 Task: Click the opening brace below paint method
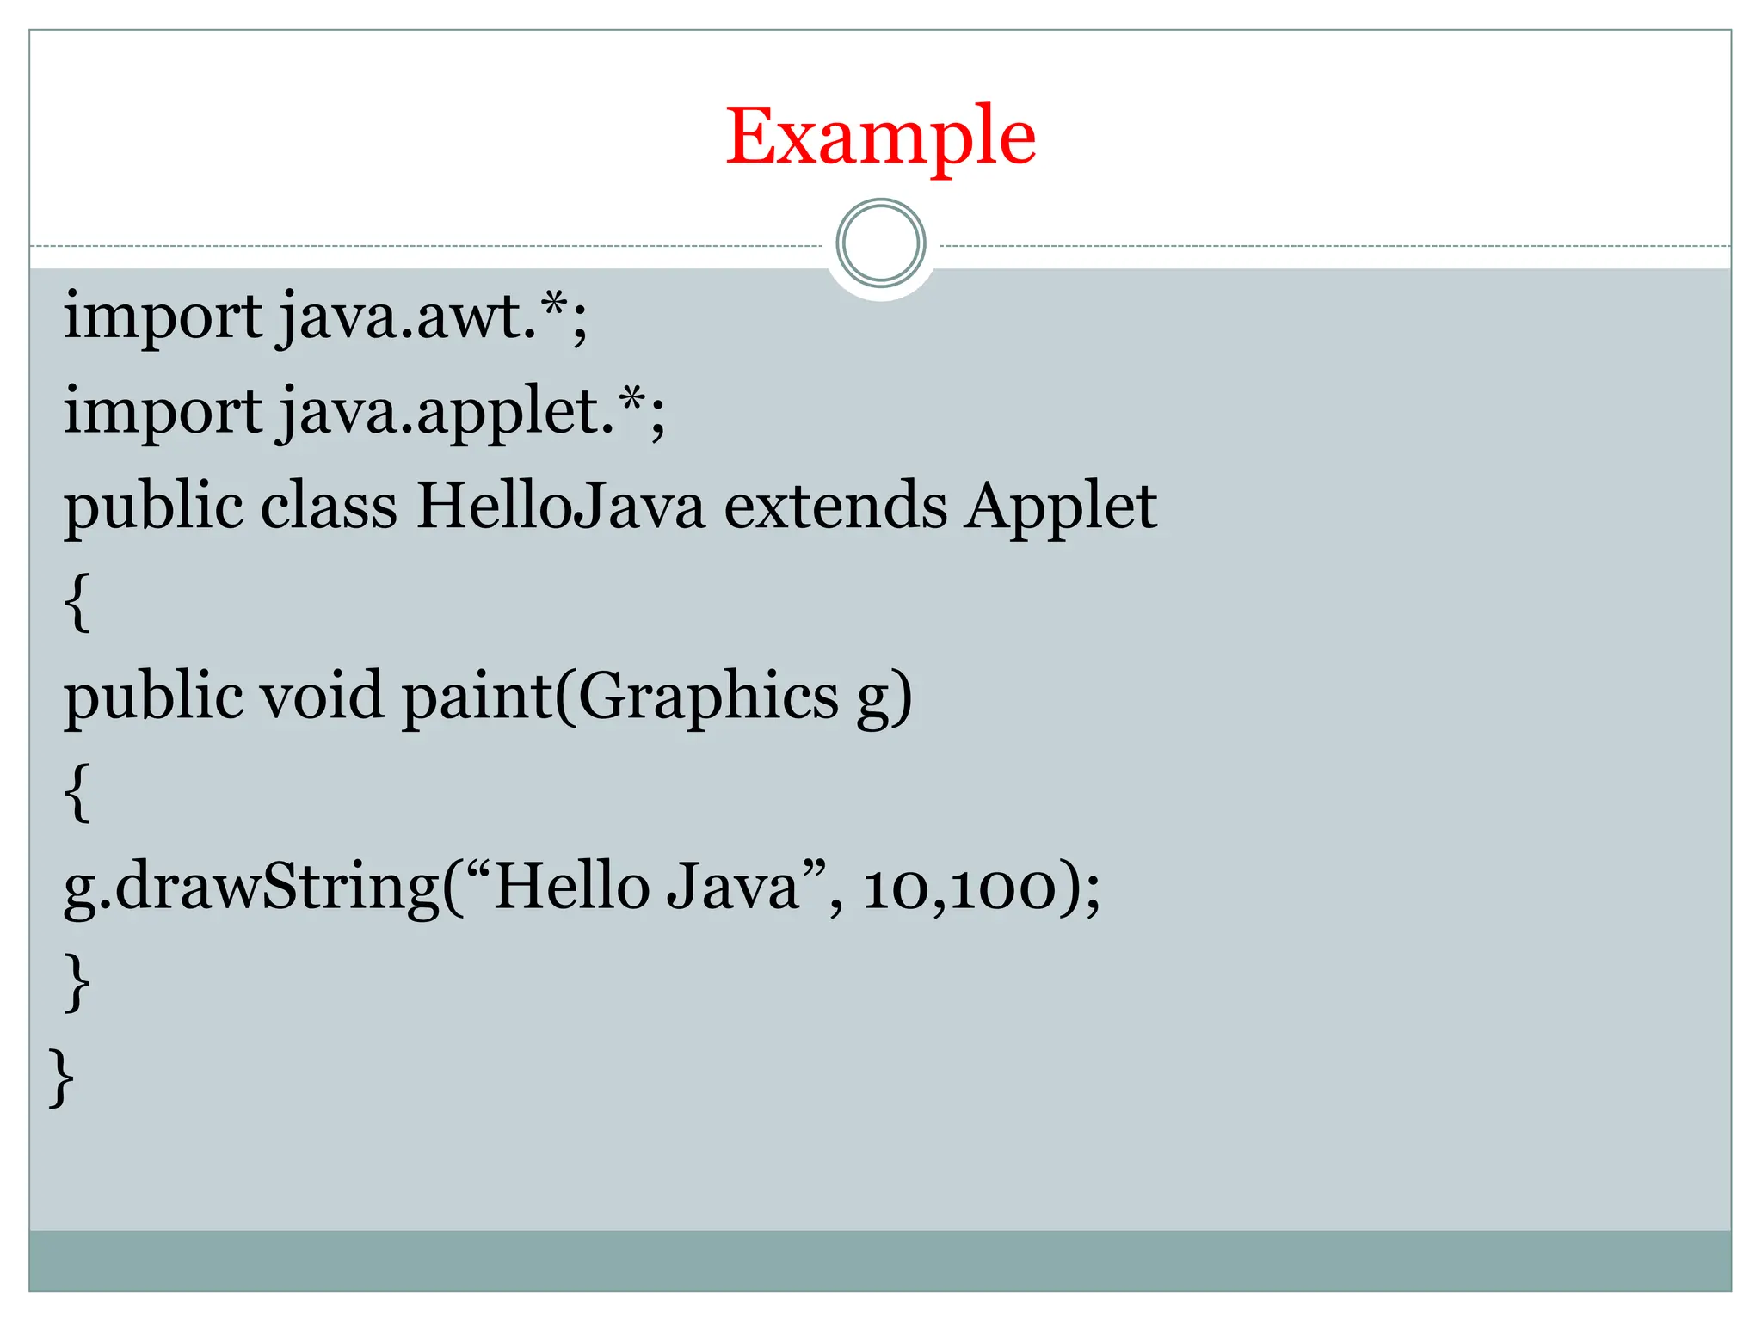coord(77,792)
